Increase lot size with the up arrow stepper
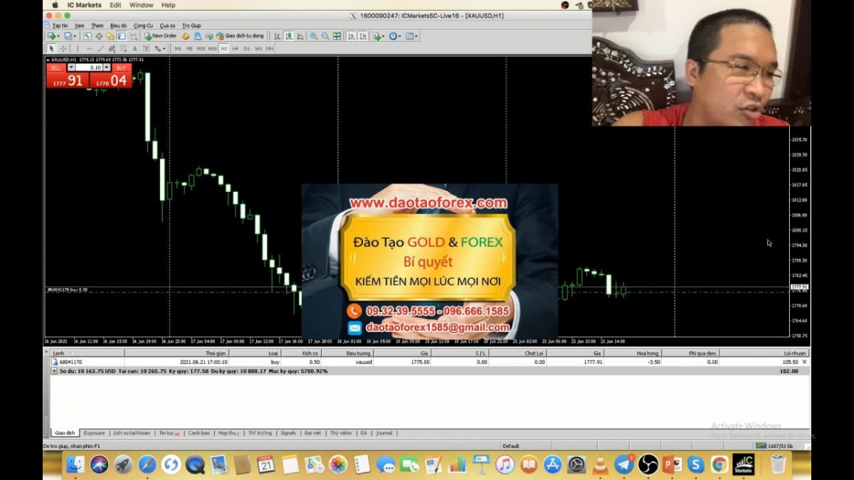 (x=107, y=68)
